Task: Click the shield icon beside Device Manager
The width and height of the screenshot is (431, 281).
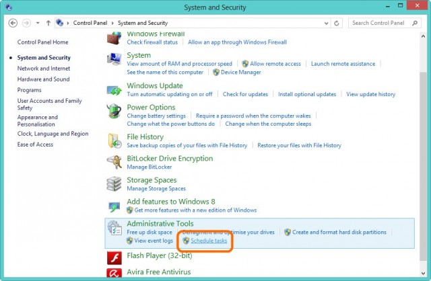Action: coord(216,72)
